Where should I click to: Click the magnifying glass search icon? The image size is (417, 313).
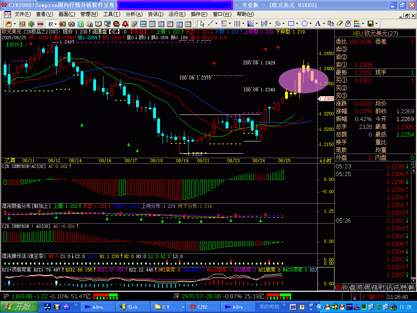coord(107,24)
